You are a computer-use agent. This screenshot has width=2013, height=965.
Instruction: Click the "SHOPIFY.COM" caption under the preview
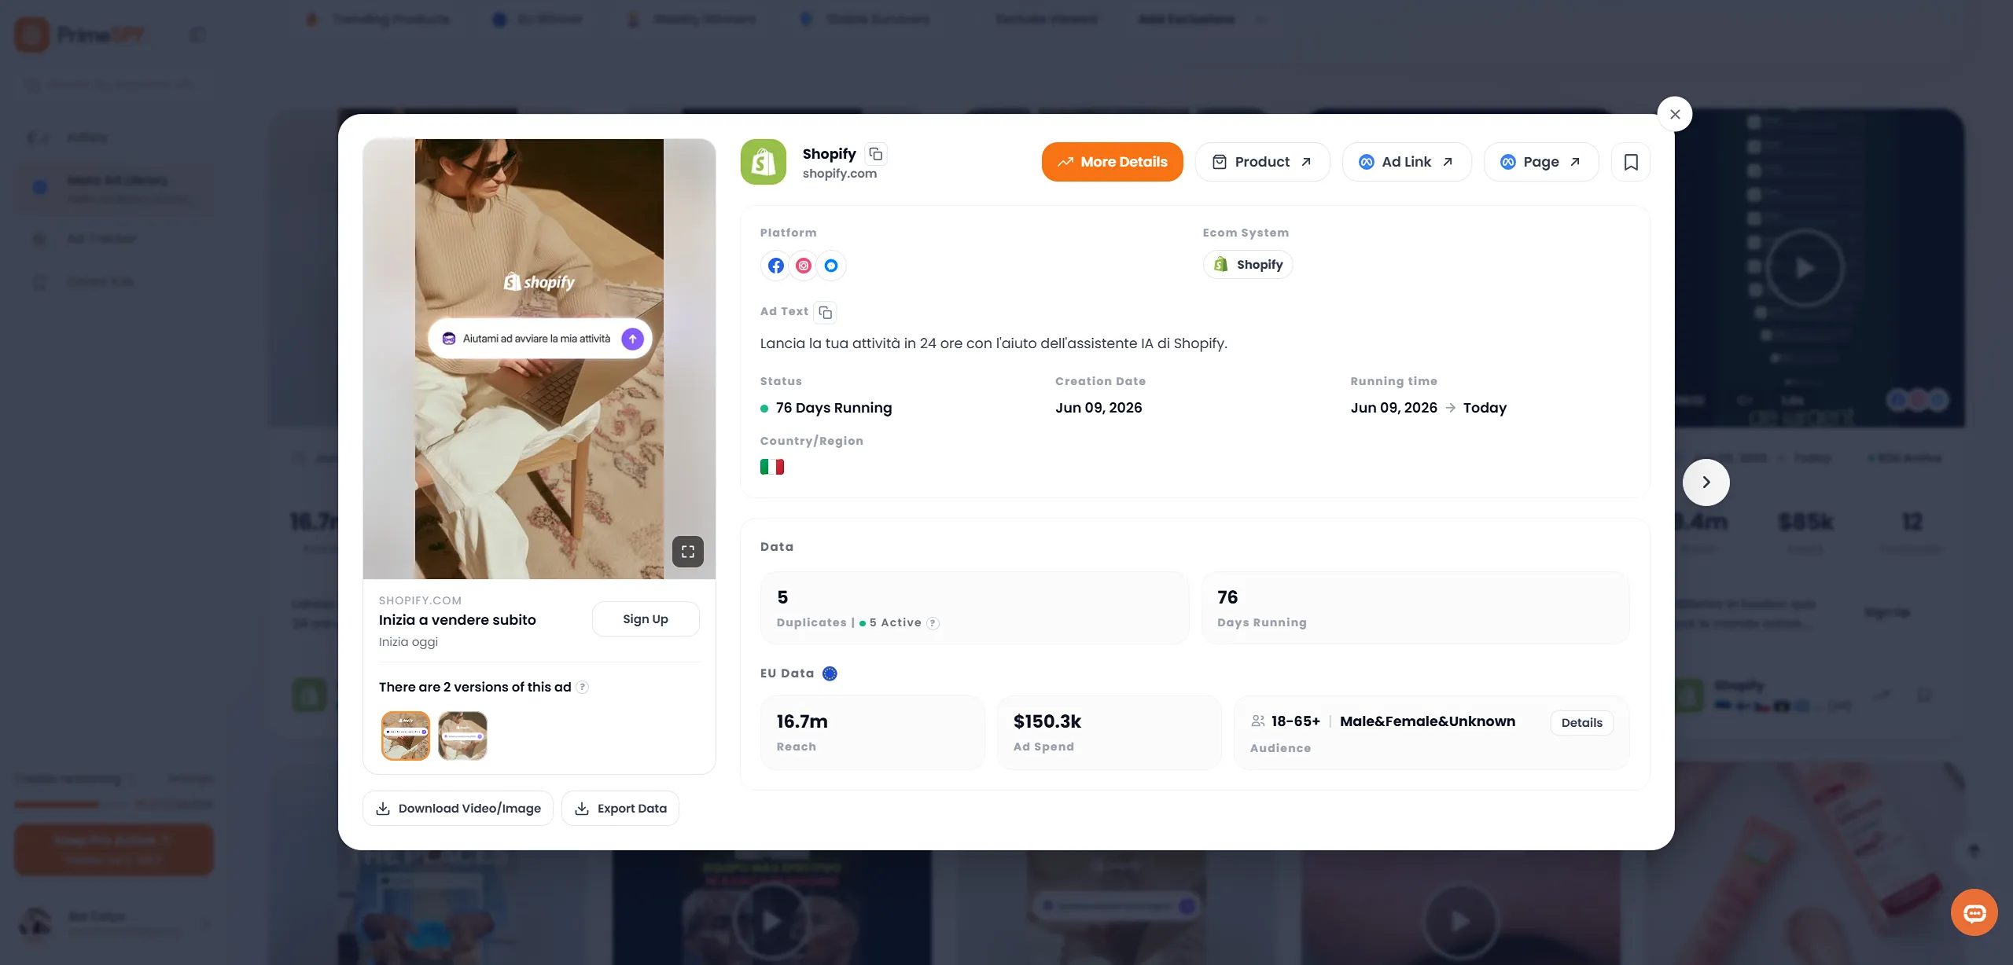click(420, 600)
